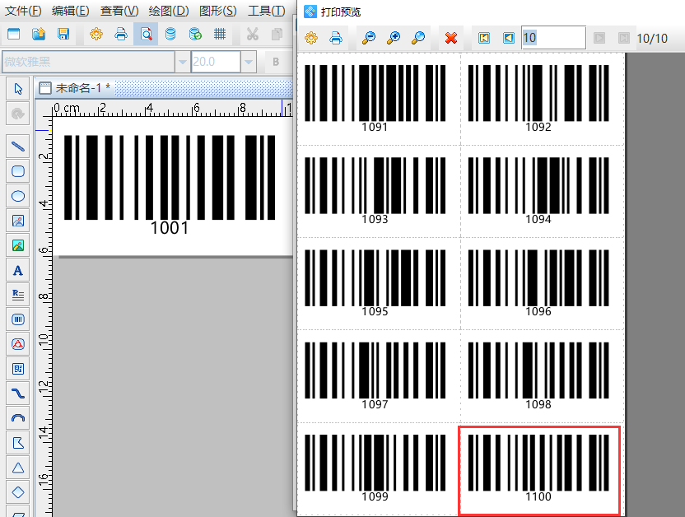
Task: Select the pointer selection tool
Action: tap(18, 89)
